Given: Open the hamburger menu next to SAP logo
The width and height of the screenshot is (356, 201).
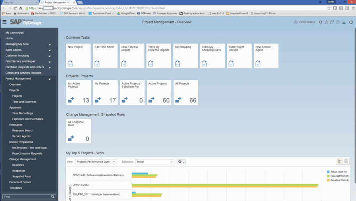Looking at the screenshot, I should 5,22.
